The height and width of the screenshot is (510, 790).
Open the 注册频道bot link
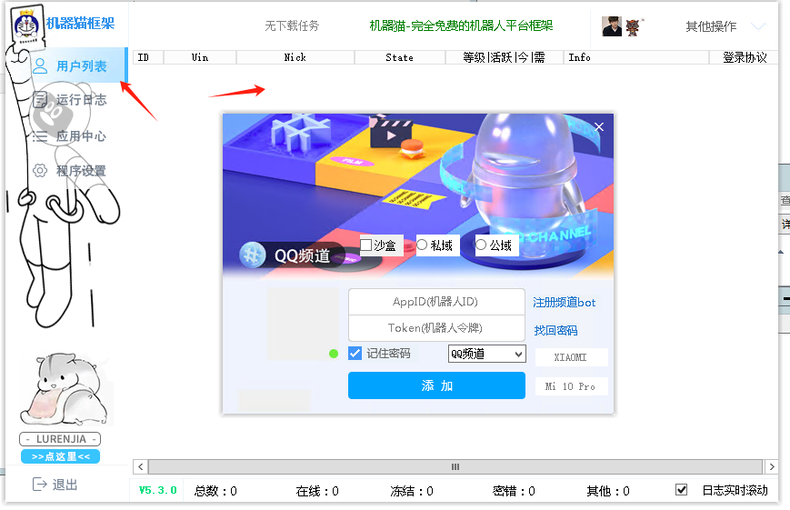[565, 303]
